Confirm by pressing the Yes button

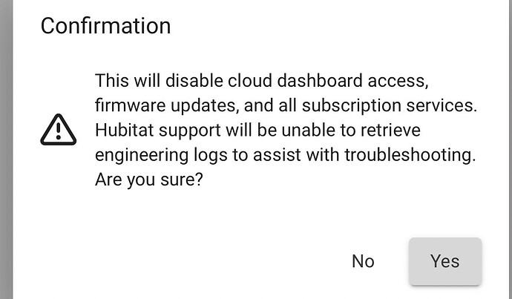point(445,261)
